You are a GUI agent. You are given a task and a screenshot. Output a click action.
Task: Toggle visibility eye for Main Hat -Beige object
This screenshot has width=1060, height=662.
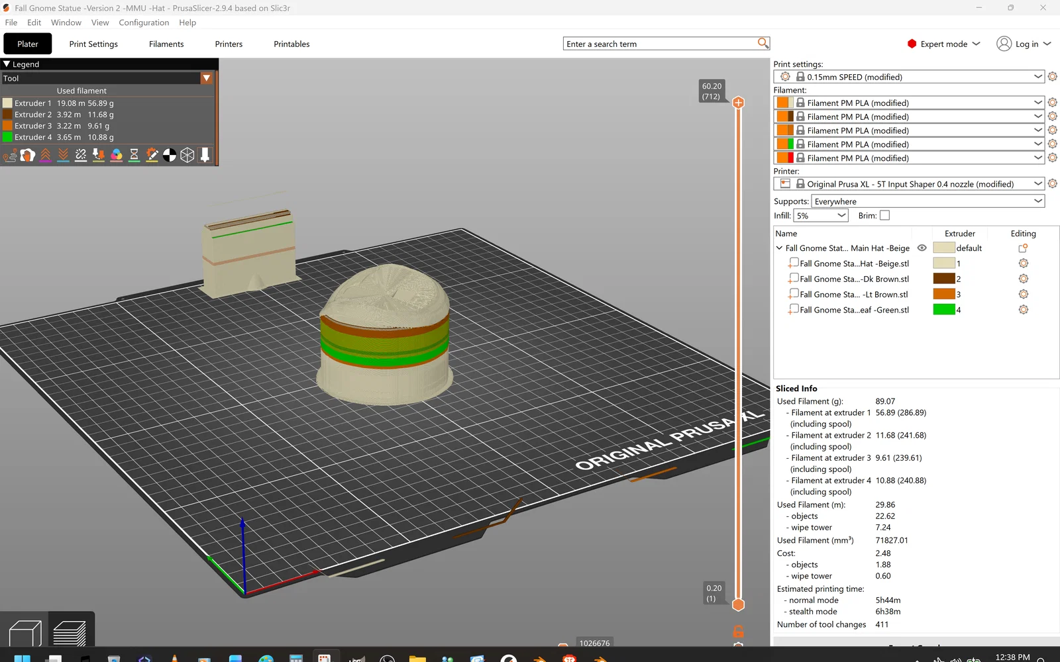point(922,248)
